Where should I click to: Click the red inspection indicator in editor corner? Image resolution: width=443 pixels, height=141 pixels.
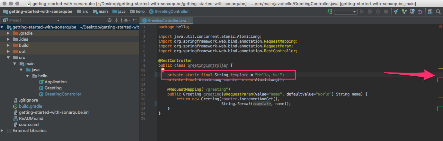[441, 27]
